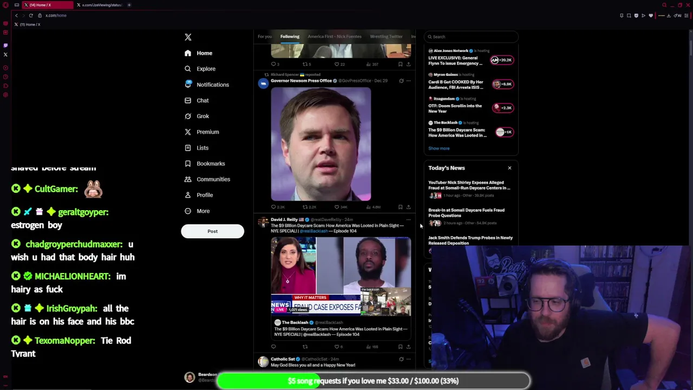Screen dimensions: 693x390
Task: Switch to the For you timeline tab
Action: click(265, 36)
